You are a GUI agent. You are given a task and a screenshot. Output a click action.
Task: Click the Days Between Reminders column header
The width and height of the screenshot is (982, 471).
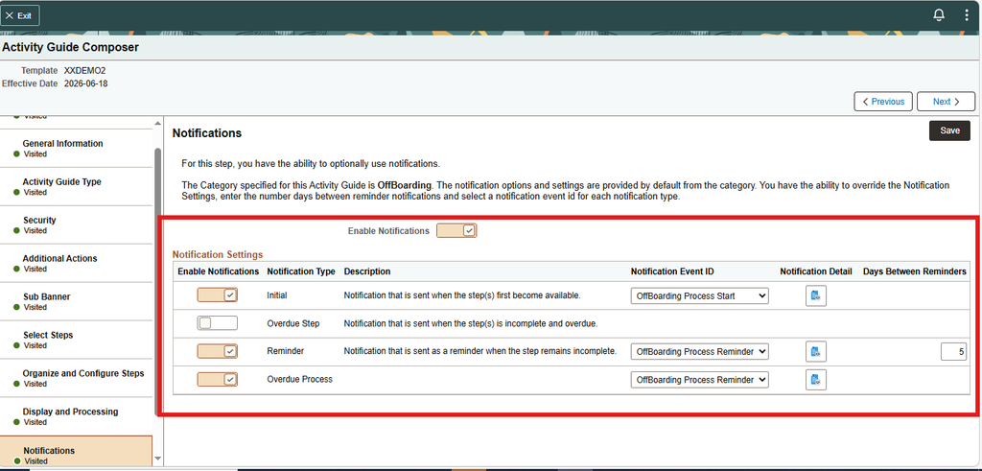[x=914, y=271]
